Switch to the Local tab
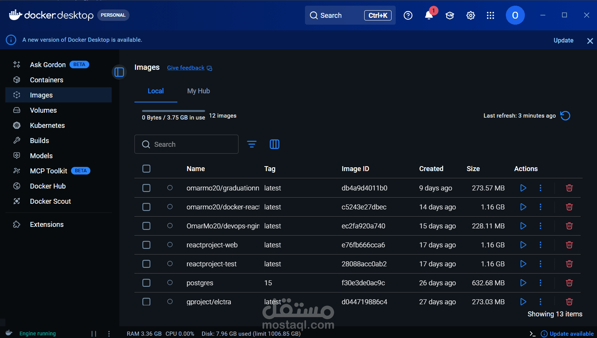The height and width of the screenshot is (338, 597). [x=156, y=91]
